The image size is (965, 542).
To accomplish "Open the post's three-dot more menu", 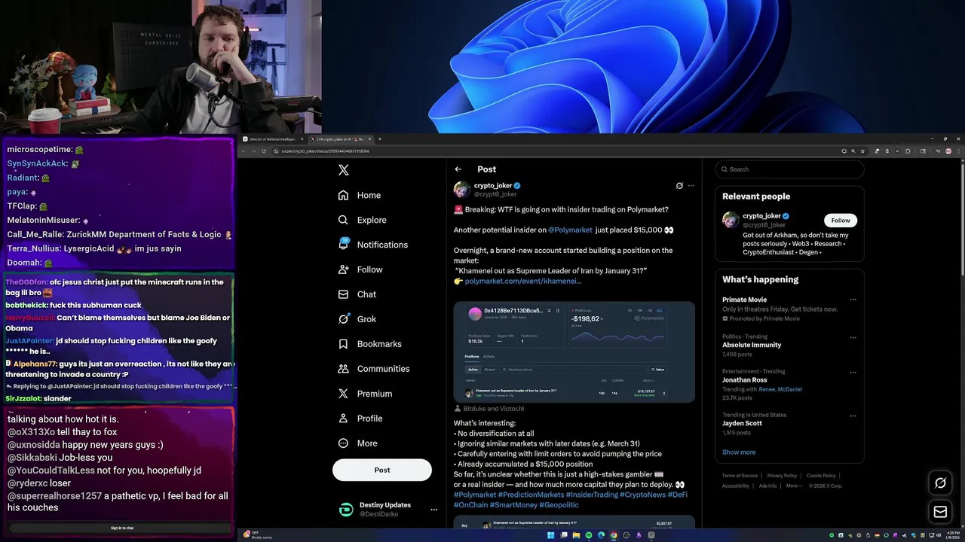I will pyautogui.click(x=691, y=186).
